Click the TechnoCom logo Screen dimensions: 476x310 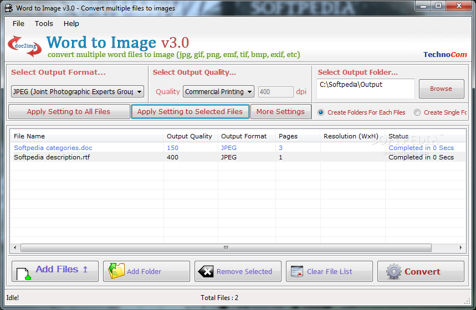click(445, 55)
